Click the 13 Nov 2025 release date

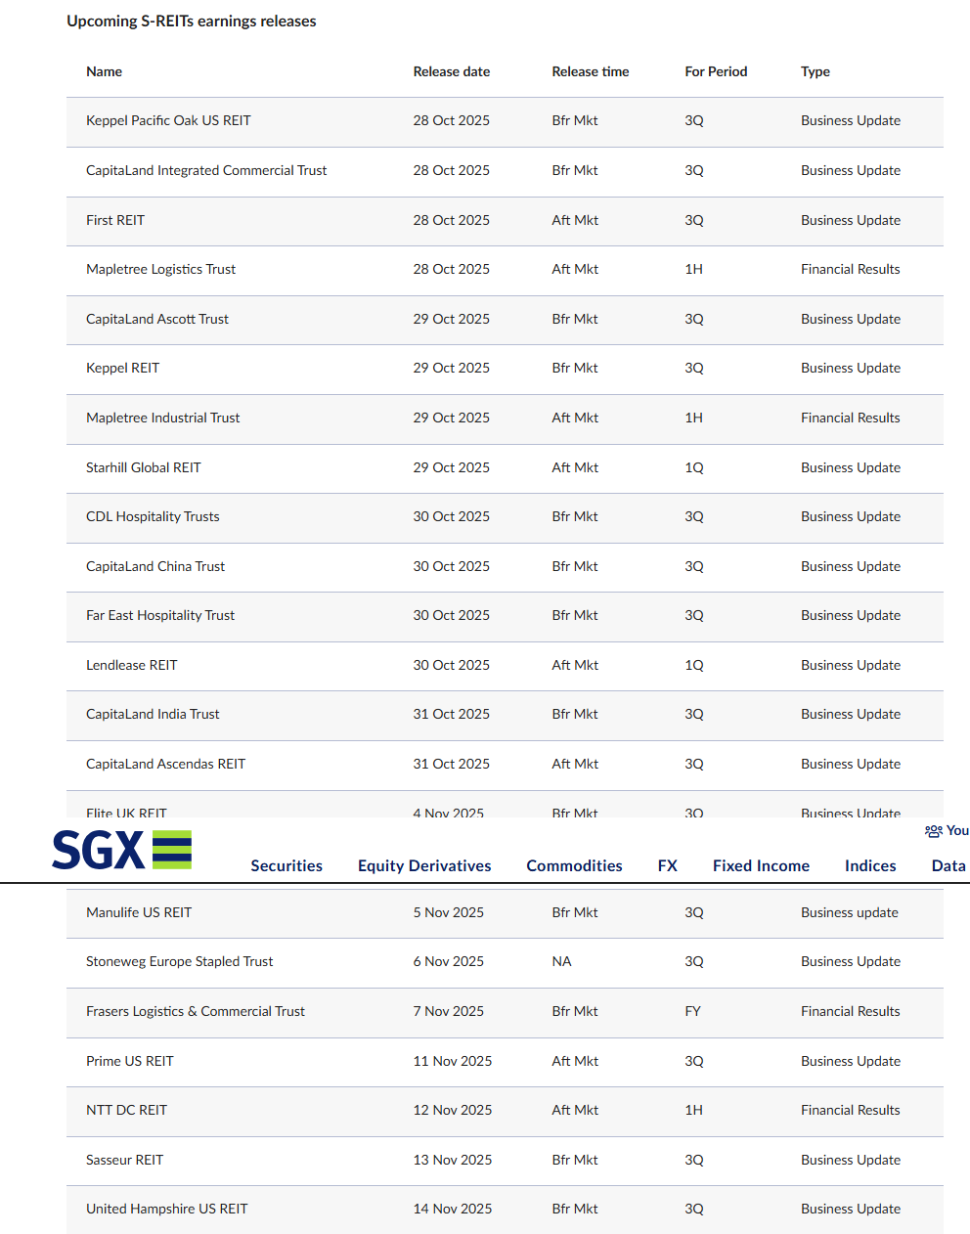[453, 1160]
